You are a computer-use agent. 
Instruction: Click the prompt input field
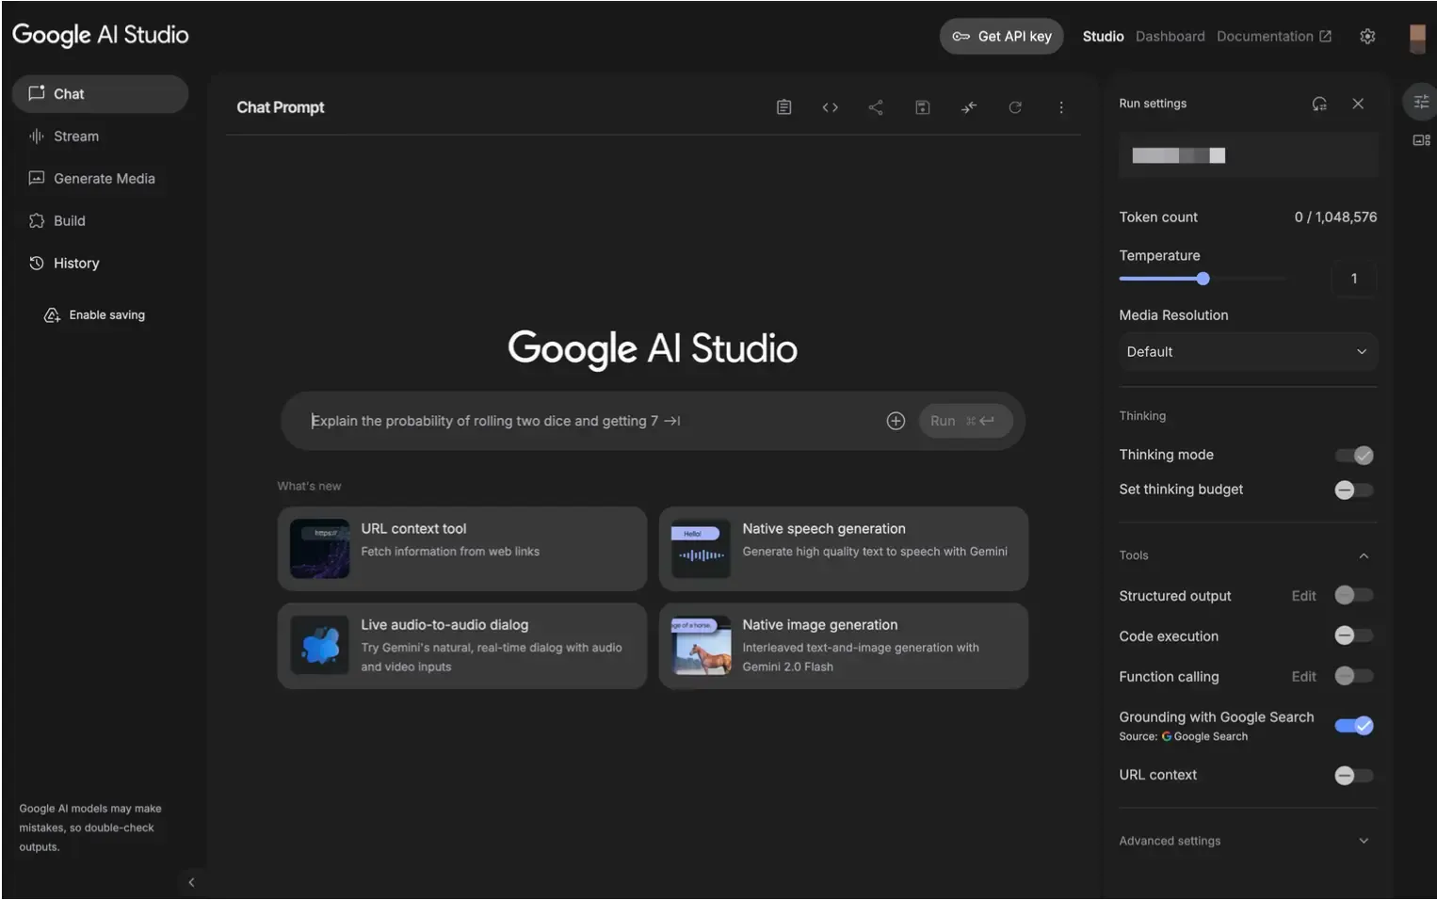(x=593, y=421)
